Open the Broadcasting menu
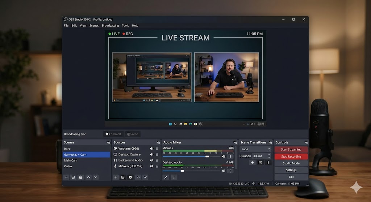The image size is (371, 202). (x=110, y=26)
